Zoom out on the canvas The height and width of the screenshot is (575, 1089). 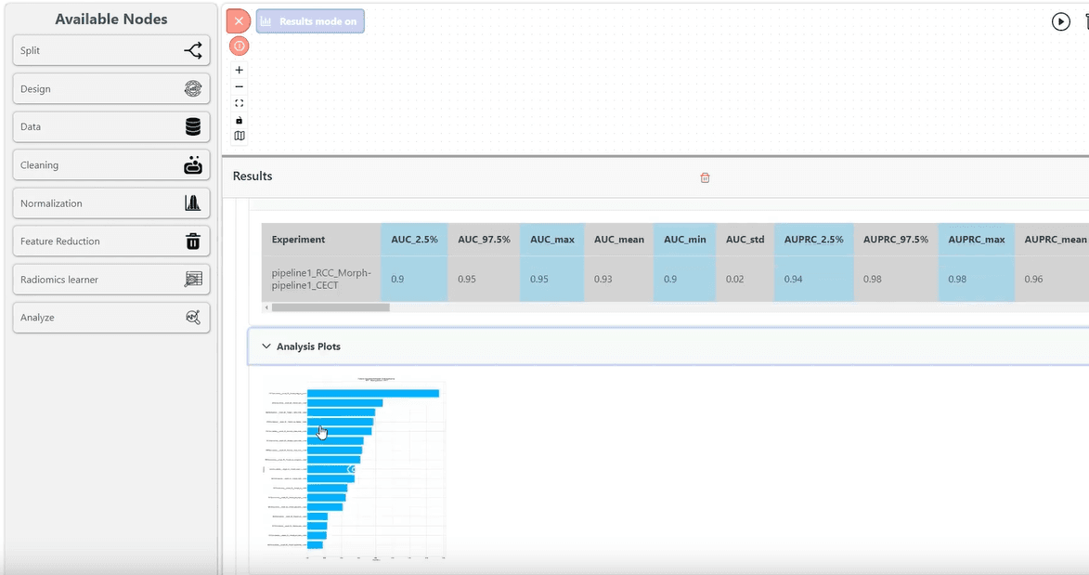click(x=240, y=86)
